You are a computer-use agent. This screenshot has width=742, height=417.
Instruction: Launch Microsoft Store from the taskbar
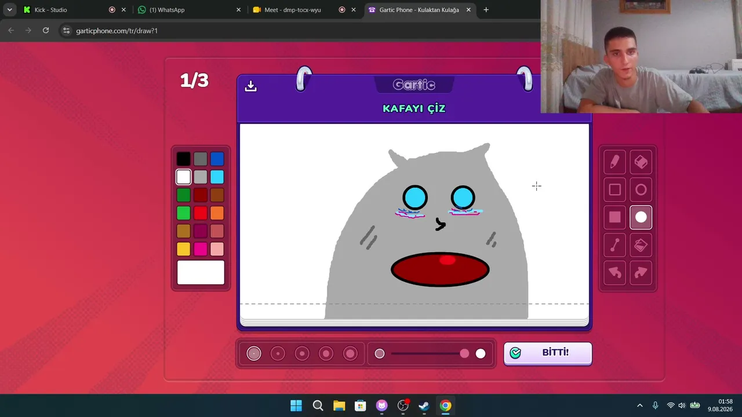pyautogui.click(x=361, y=405)
